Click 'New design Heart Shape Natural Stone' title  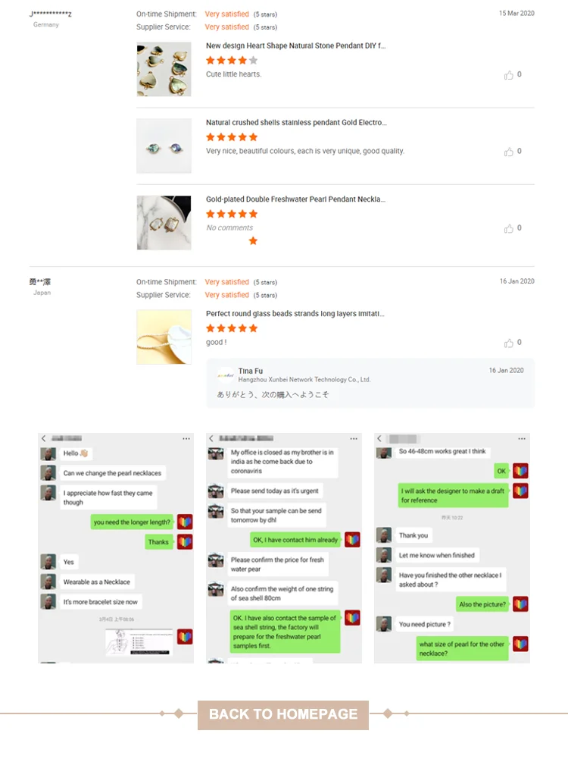295,45
